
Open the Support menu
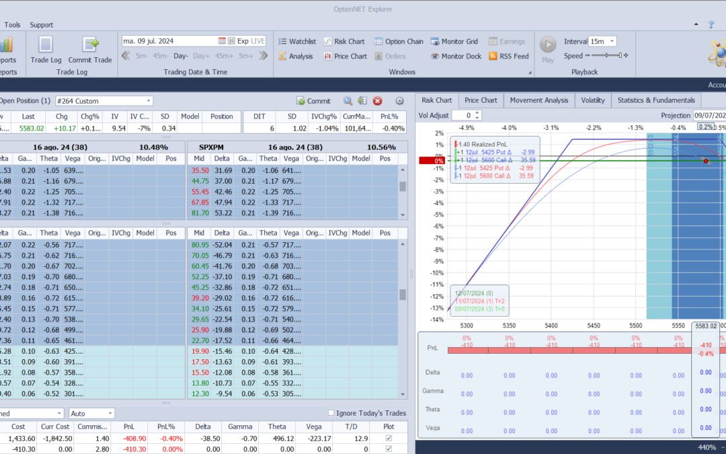(41, 25)
